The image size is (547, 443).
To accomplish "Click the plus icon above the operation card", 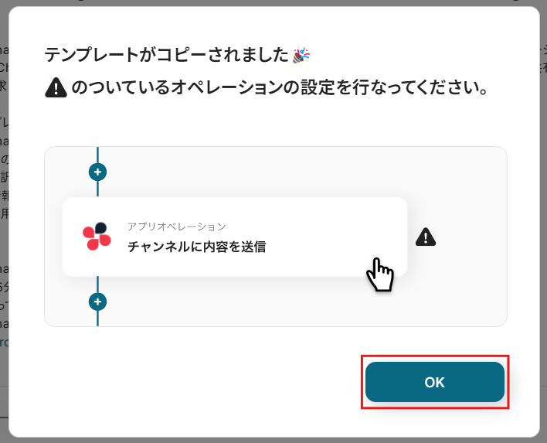I will point(97,172).
